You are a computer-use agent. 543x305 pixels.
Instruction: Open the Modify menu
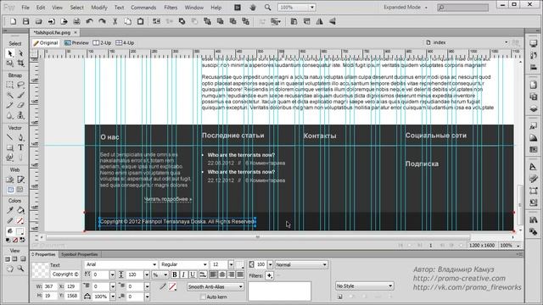[x=99, y=8]
